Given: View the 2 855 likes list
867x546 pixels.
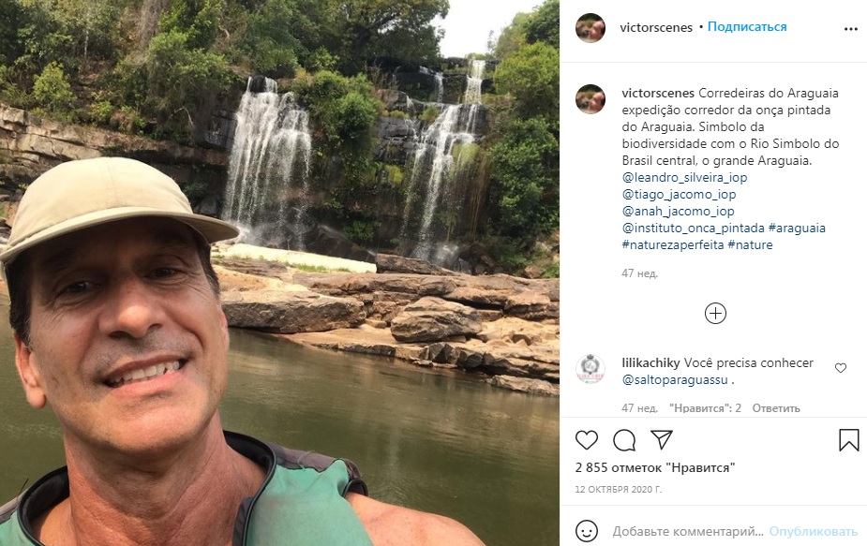Looking at the screenshot, I should (x=654, y=466).
